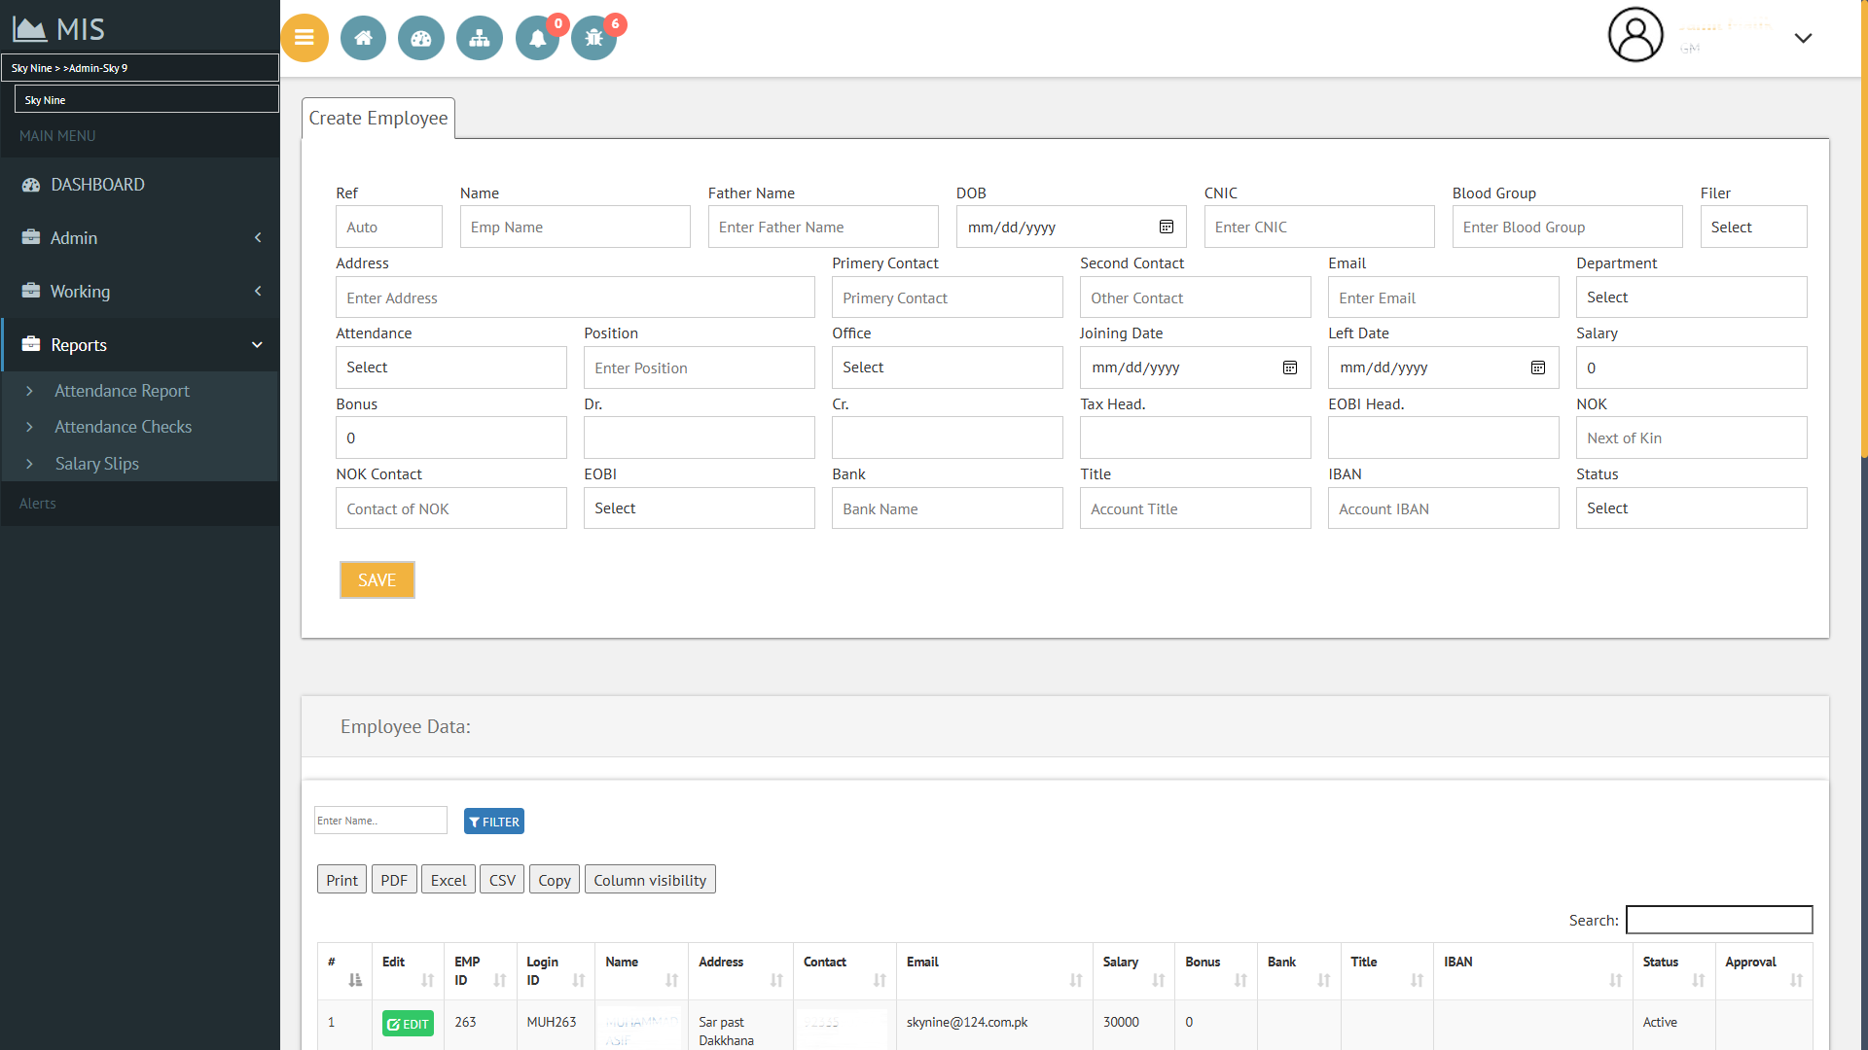
Task: Click the Blood Group field
Action: click(x=1567, y=227)
